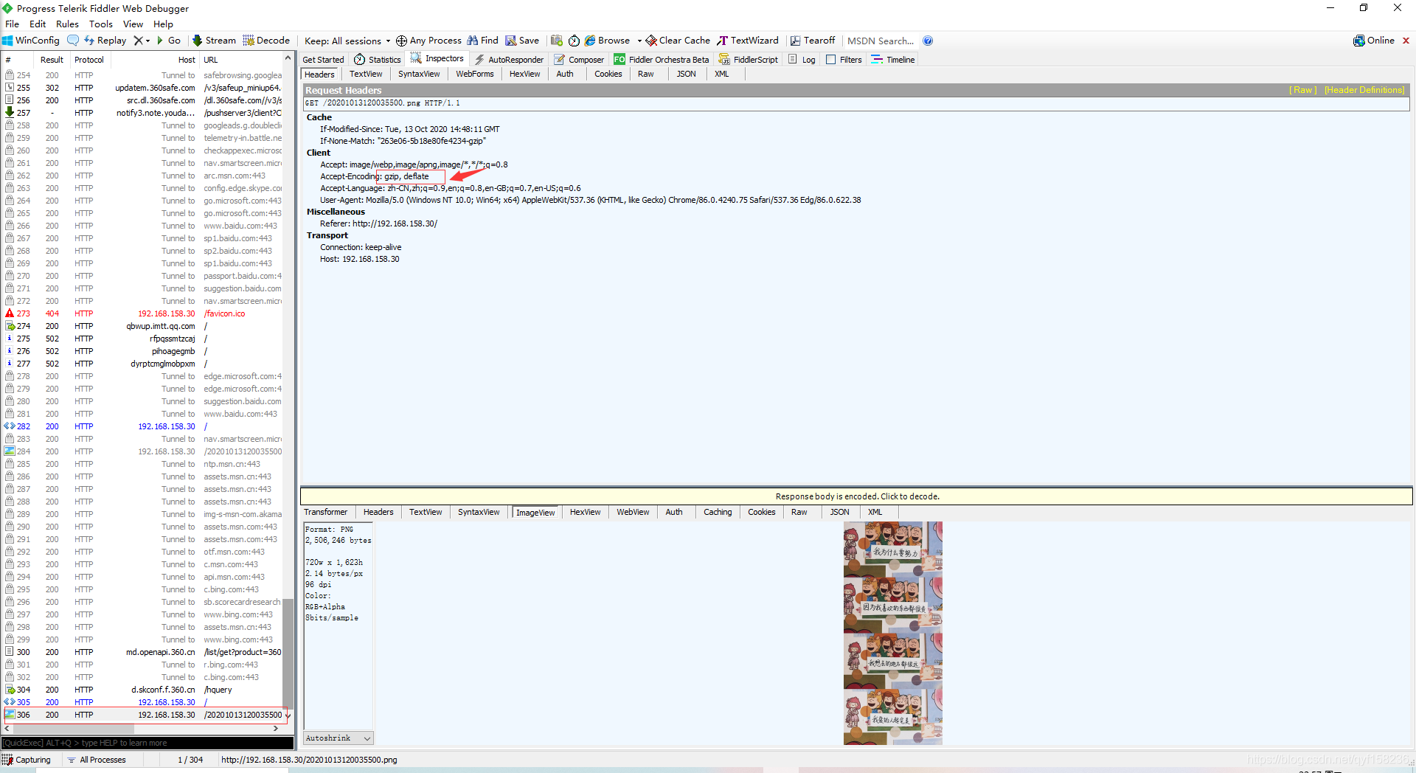Screen dimensions: 1416x773
Task: Select session 255 updatem.360safe.com row
Action: coord(144,88)
